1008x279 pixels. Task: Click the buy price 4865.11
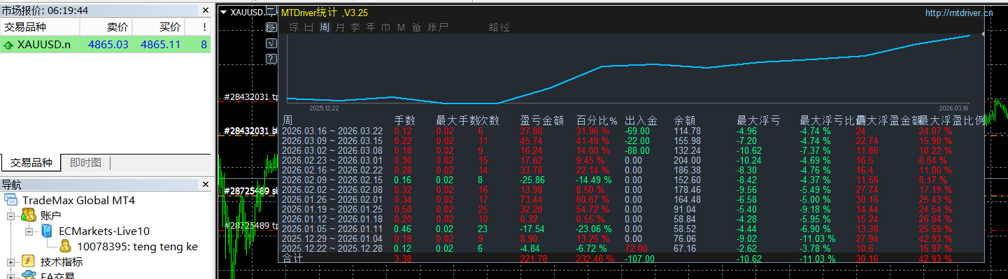[x=161, y=45]
